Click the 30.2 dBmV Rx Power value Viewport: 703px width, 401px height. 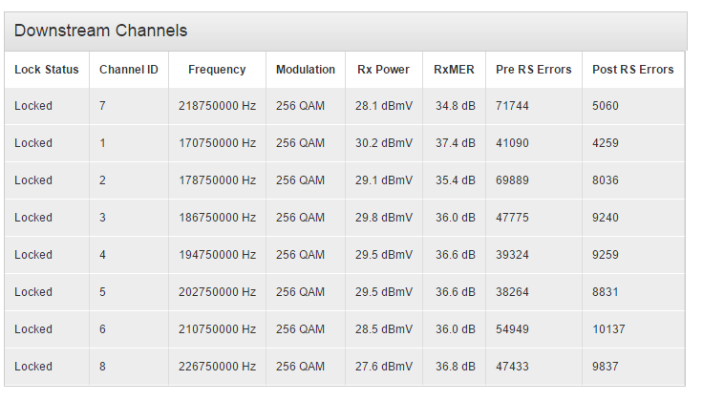click(384, 143)
